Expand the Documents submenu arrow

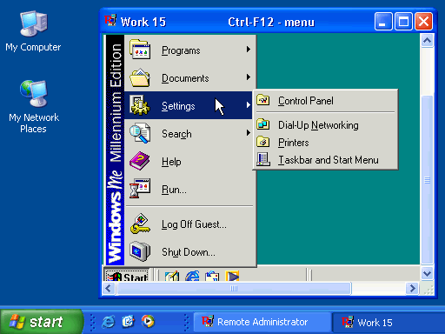coord(249,77)
